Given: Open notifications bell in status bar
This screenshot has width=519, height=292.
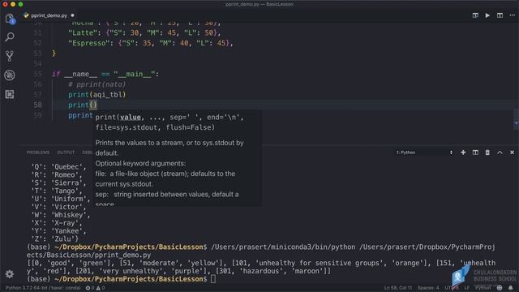Looking at the screenshot, I should [511, 288].
